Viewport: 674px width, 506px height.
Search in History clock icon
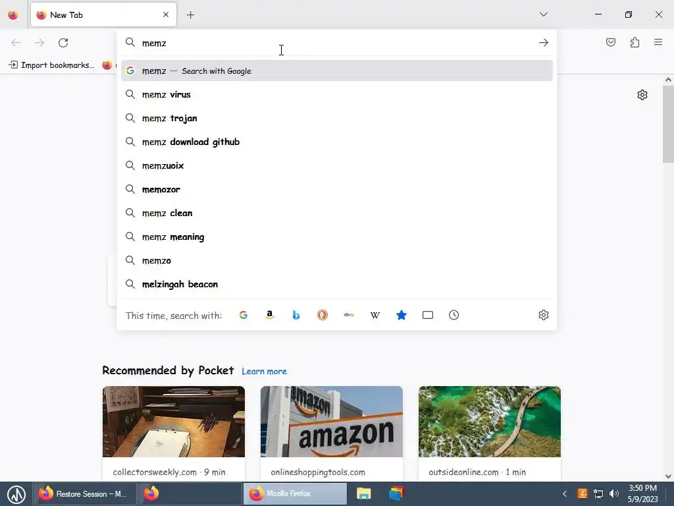[454, 315]
